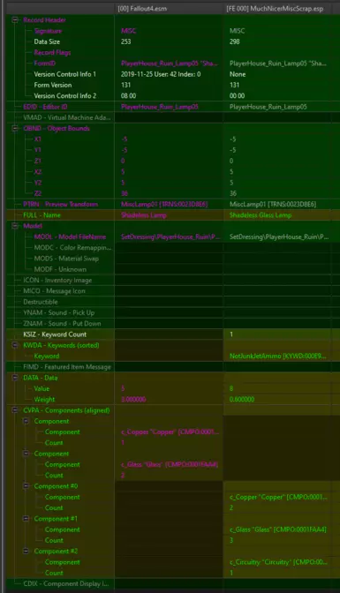The image size is (340, 593).
Task: Select the Value row label under DATA
Action: (42, 388)
